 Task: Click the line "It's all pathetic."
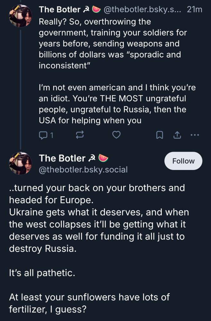(x=42, y=273)
